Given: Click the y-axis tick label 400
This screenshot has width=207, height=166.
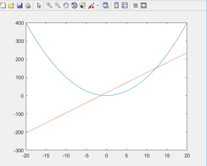Looking at the screenshot, I should [20, 23].
